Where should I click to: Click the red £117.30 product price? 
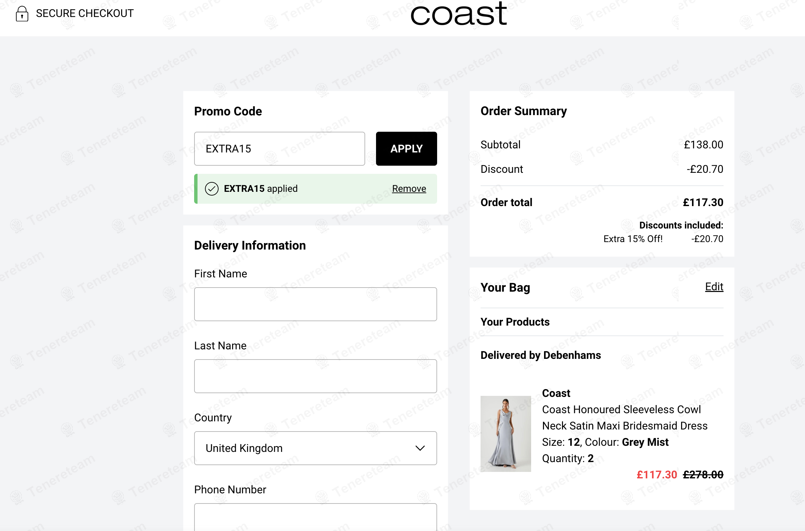(x=657, y=475)
